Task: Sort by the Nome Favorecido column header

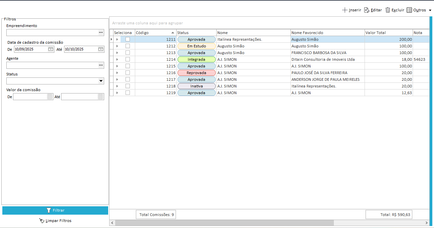Action: 328,33
